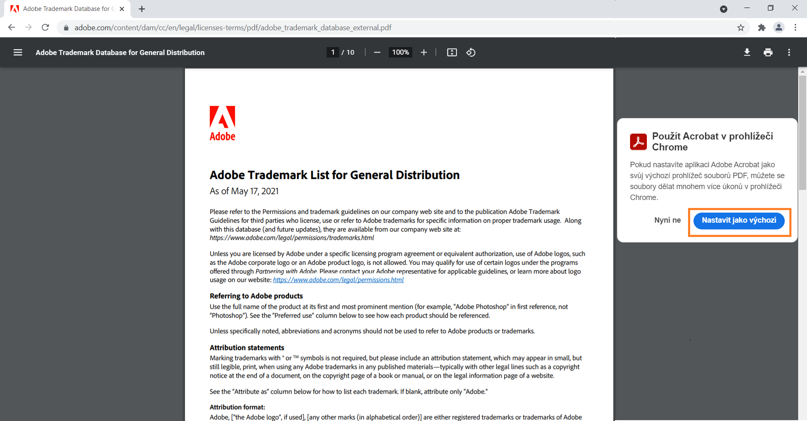Print the PDF document
Viewport: 807px width, 421px height.
tap(768, 53)
